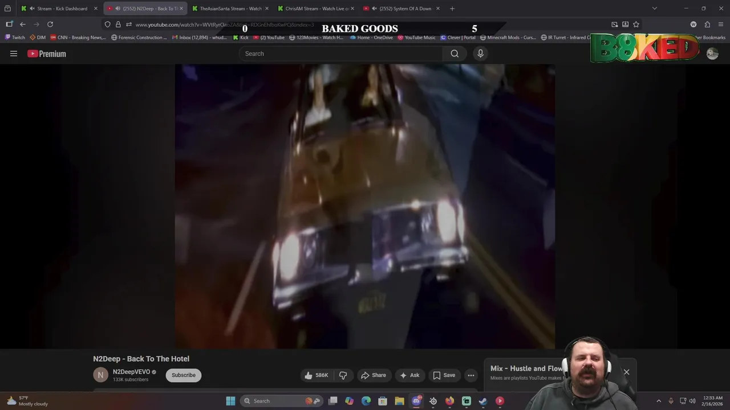This screenshot has height=410, width=730.
Task: Open the browser application menu
Action: click(x=720, y=24)
